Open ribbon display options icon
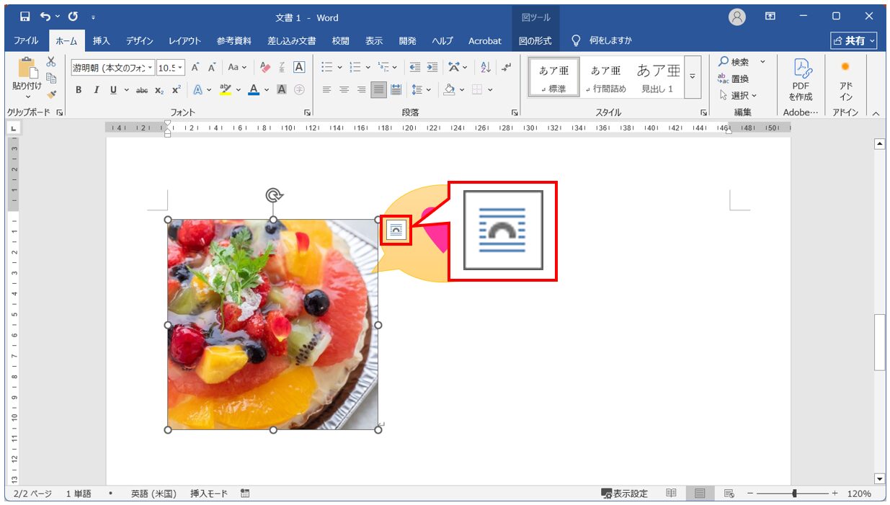890x505 pixels. pyautogui.click(x=770, y=17)
